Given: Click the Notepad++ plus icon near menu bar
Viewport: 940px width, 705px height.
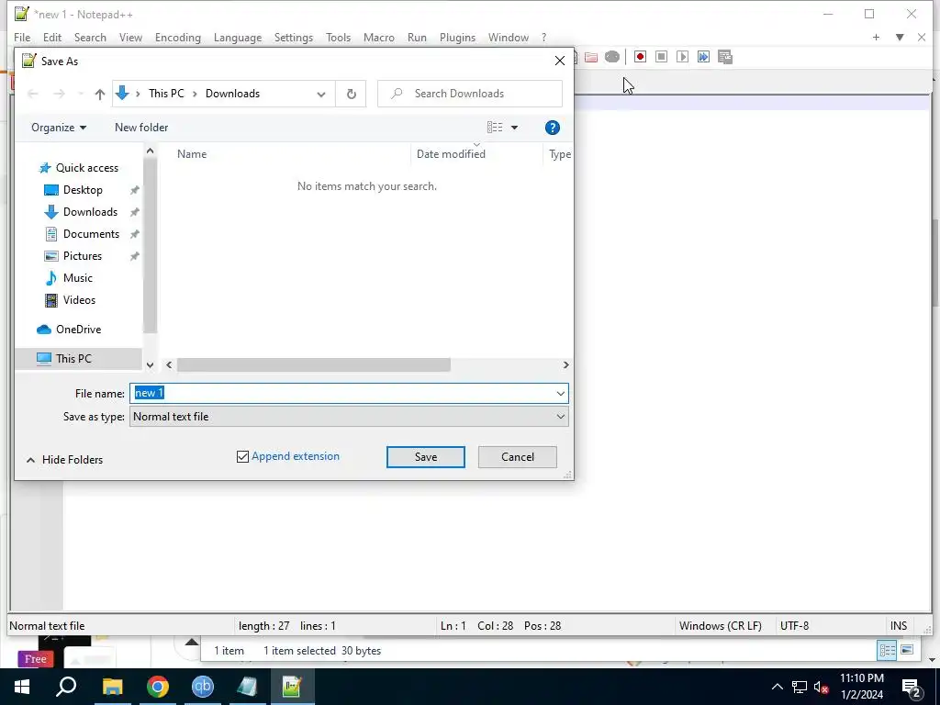Looking at the screenshot, I should (x=876, y=37).
